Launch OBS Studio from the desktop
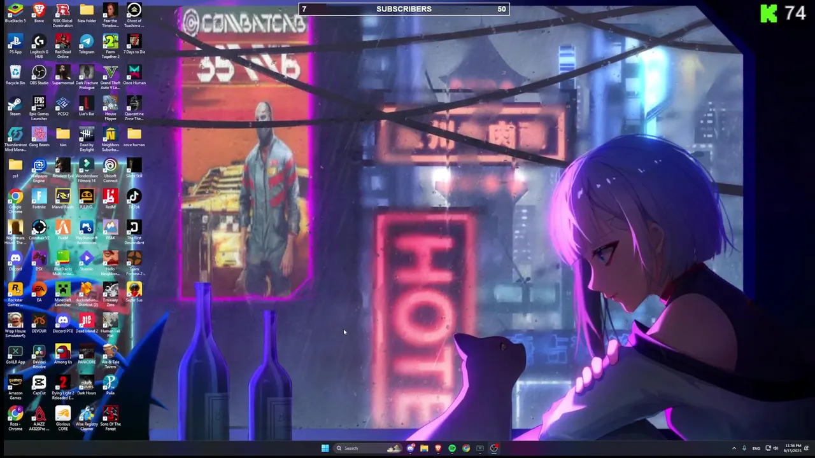815x458 pixels. pyautogui.click(x=39, y=75)
